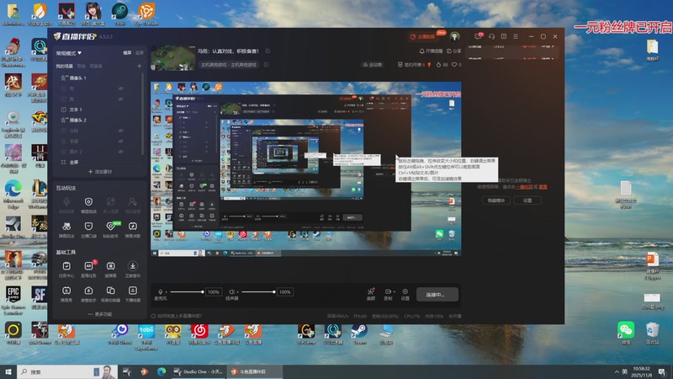Click the 添加素材 add source button
Screen dimensions: 673x379
pyautogui.click(x=99, y=172)
